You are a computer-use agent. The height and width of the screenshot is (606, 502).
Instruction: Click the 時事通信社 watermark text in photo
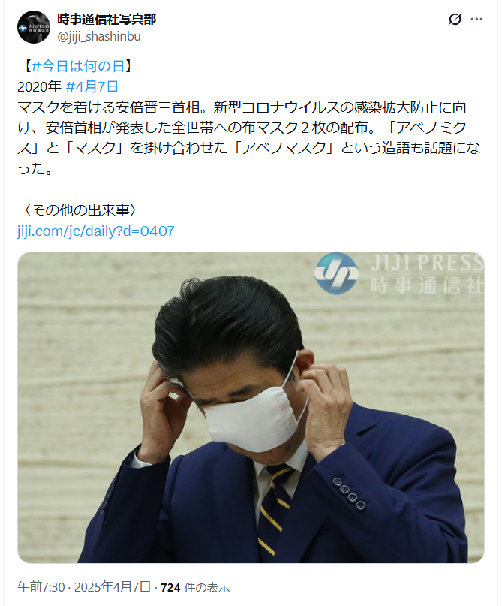point(427,286)
